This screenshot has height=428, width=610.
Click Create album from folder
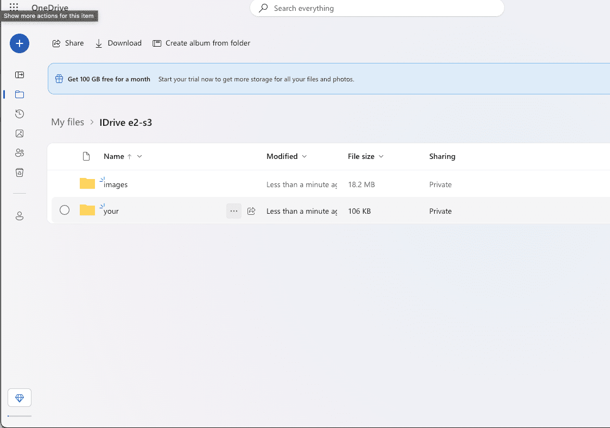click(201, 43)
